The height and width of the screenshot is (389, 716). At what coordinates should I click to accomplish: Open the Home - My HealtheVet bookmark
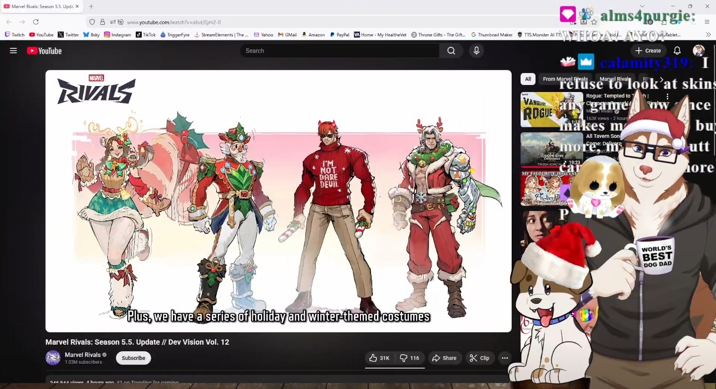click(380, 35)
